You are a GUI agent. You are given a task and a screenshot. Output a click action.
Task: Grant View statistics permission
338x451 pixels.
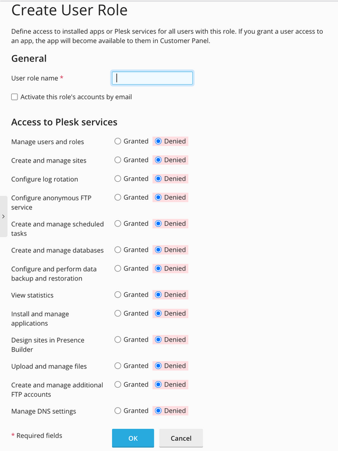click(118, 295)
